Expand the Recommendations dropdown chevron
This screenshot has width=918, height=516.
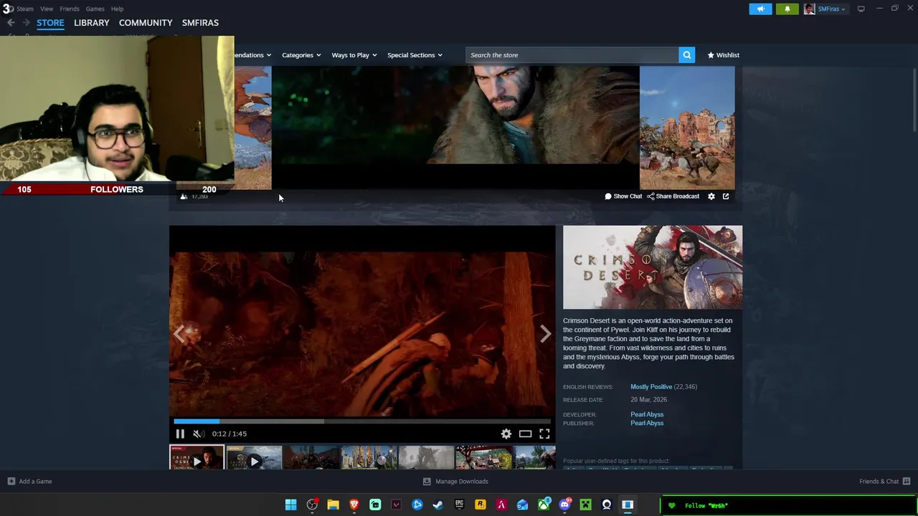(x=268, y=55)
